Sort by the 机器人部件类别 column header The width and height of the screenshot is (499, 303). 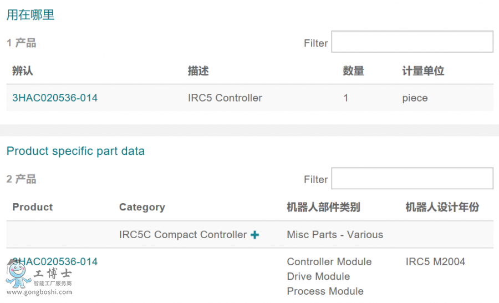(323, 207)
